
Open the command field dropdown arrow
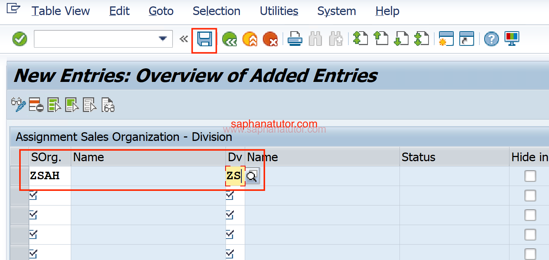click(163, 39)
